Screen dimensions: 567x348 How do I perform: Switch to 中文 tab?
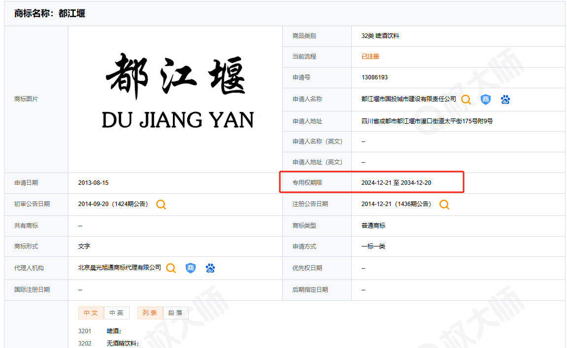tap(91, 313)
